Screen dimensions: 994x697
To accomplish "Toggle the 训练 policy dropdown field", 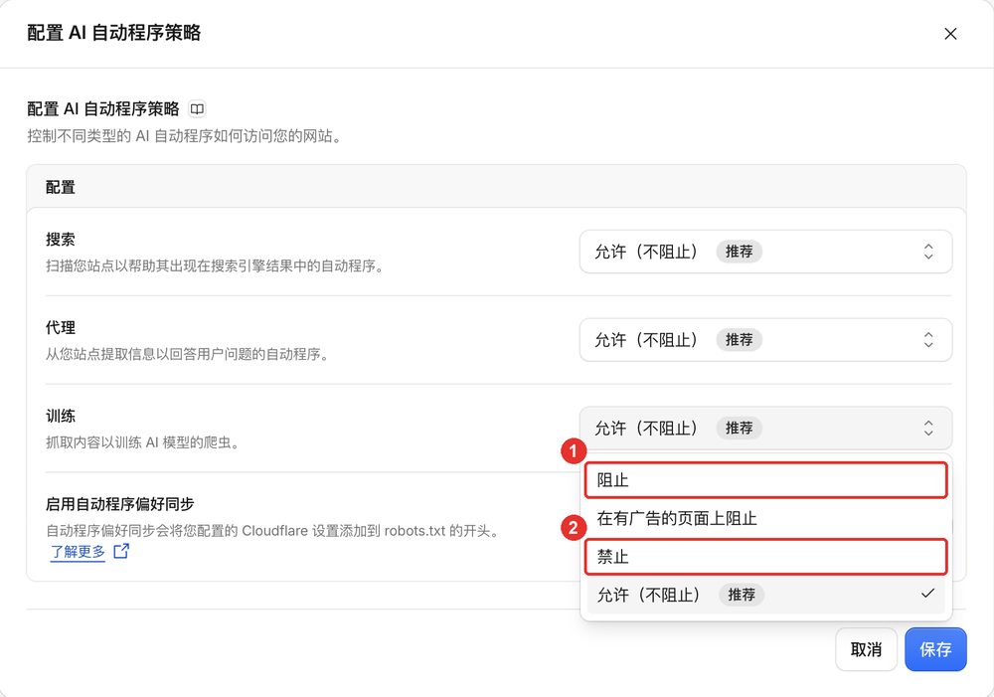I will pos(765,429).
